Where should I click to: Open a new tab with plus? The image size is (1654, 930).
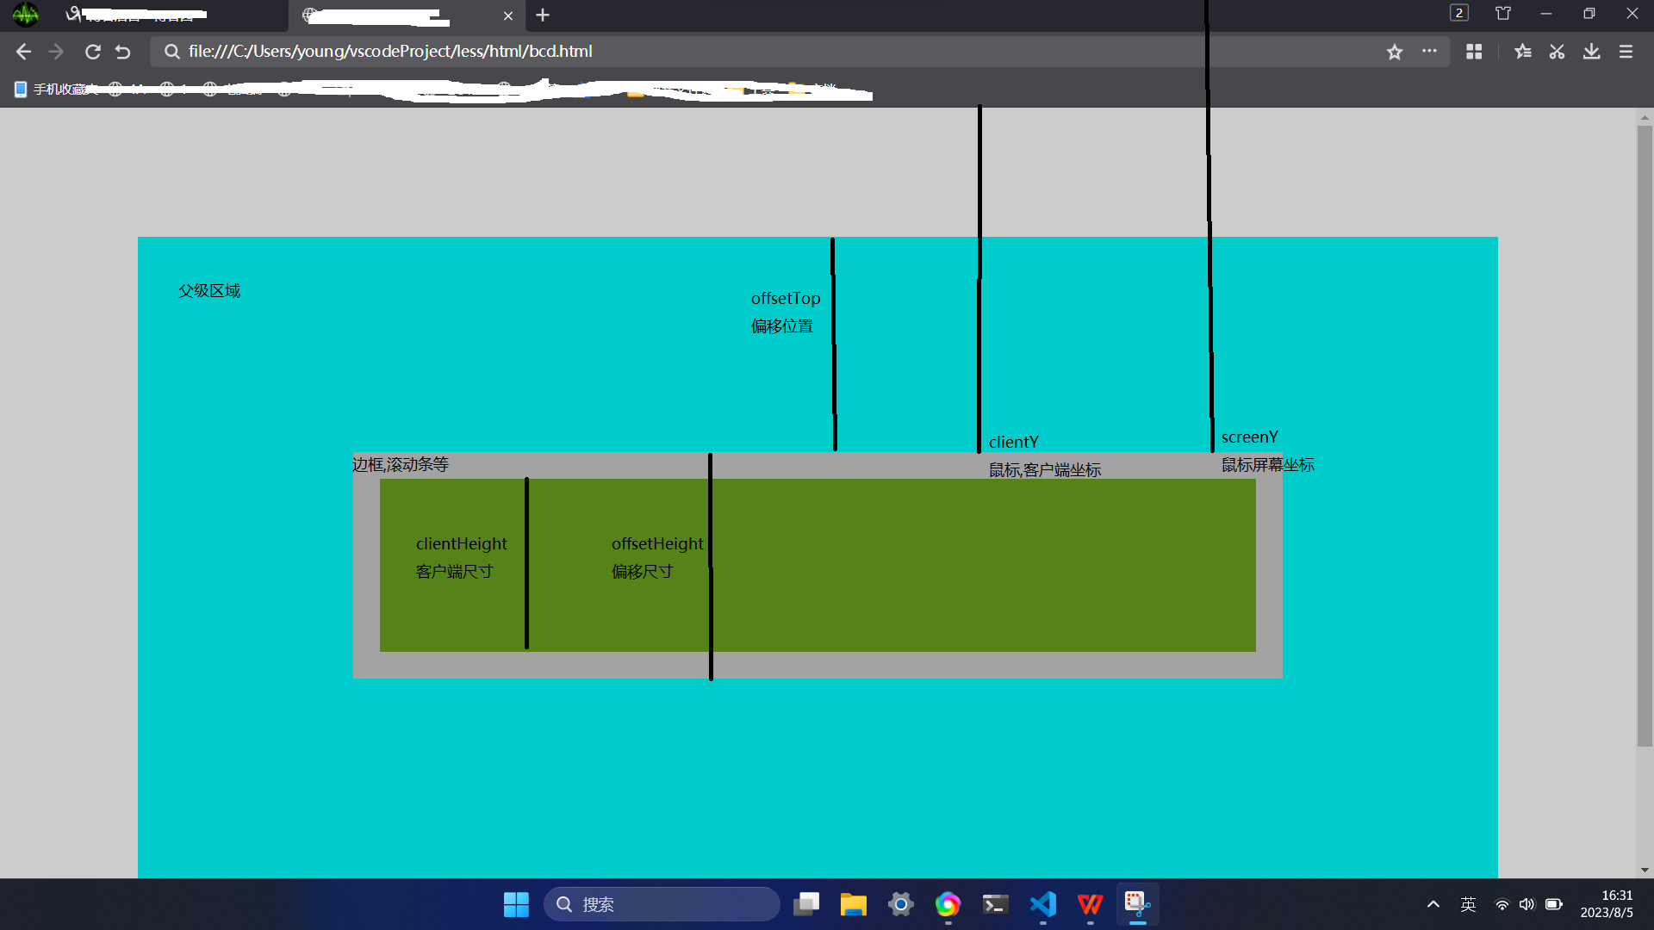pos(543,15)
